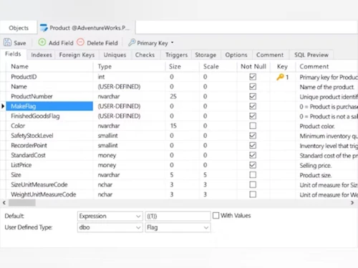
Task: Toggle Not Null for ProductNumber
Action: [253, 96]
